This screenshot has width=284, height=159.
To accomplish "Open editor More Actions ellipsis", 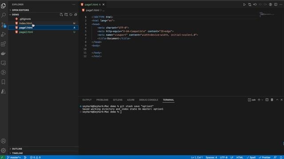I will click(x=281, y=4).
